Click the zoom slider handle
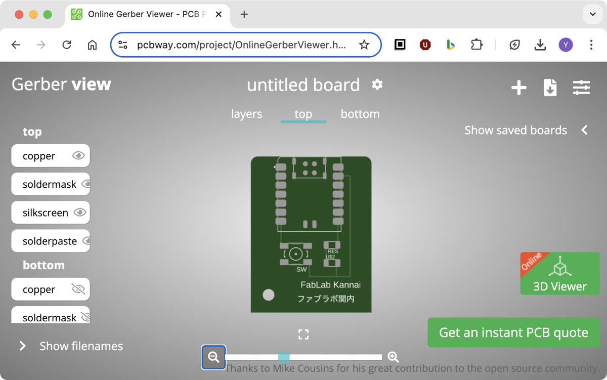The width and height of the screenshot is (607, 380). [284, 357]
